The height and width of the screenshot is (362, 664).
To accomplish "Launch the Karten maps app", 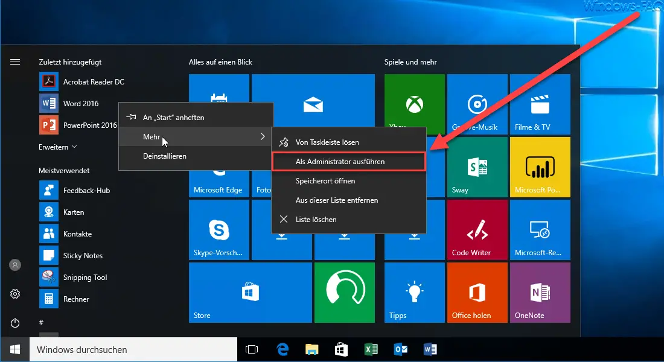I will [62, 212].
